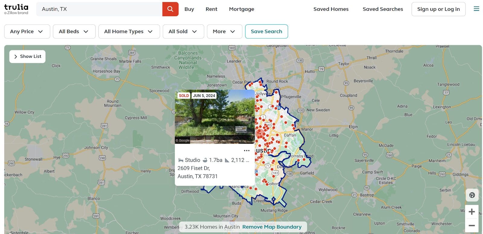Viewport: 483px width, 234px height.
Task: Zoom out the map with minus button
Action: (x=472, y=226)
